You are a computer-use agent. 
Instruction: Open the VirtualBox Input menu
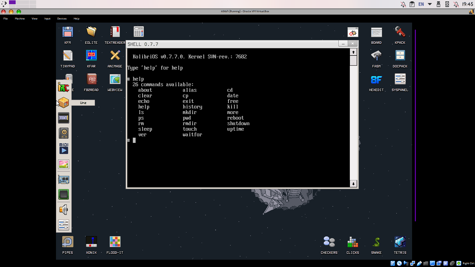click(x=47, y=19)
